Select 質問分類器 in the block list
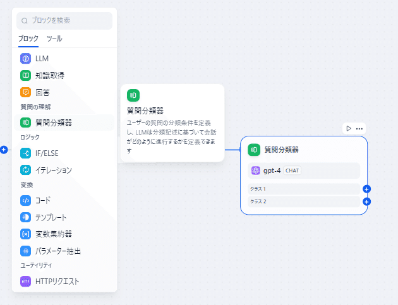The image size is (398, 305). pyautogui.click(x=54, y=123)
